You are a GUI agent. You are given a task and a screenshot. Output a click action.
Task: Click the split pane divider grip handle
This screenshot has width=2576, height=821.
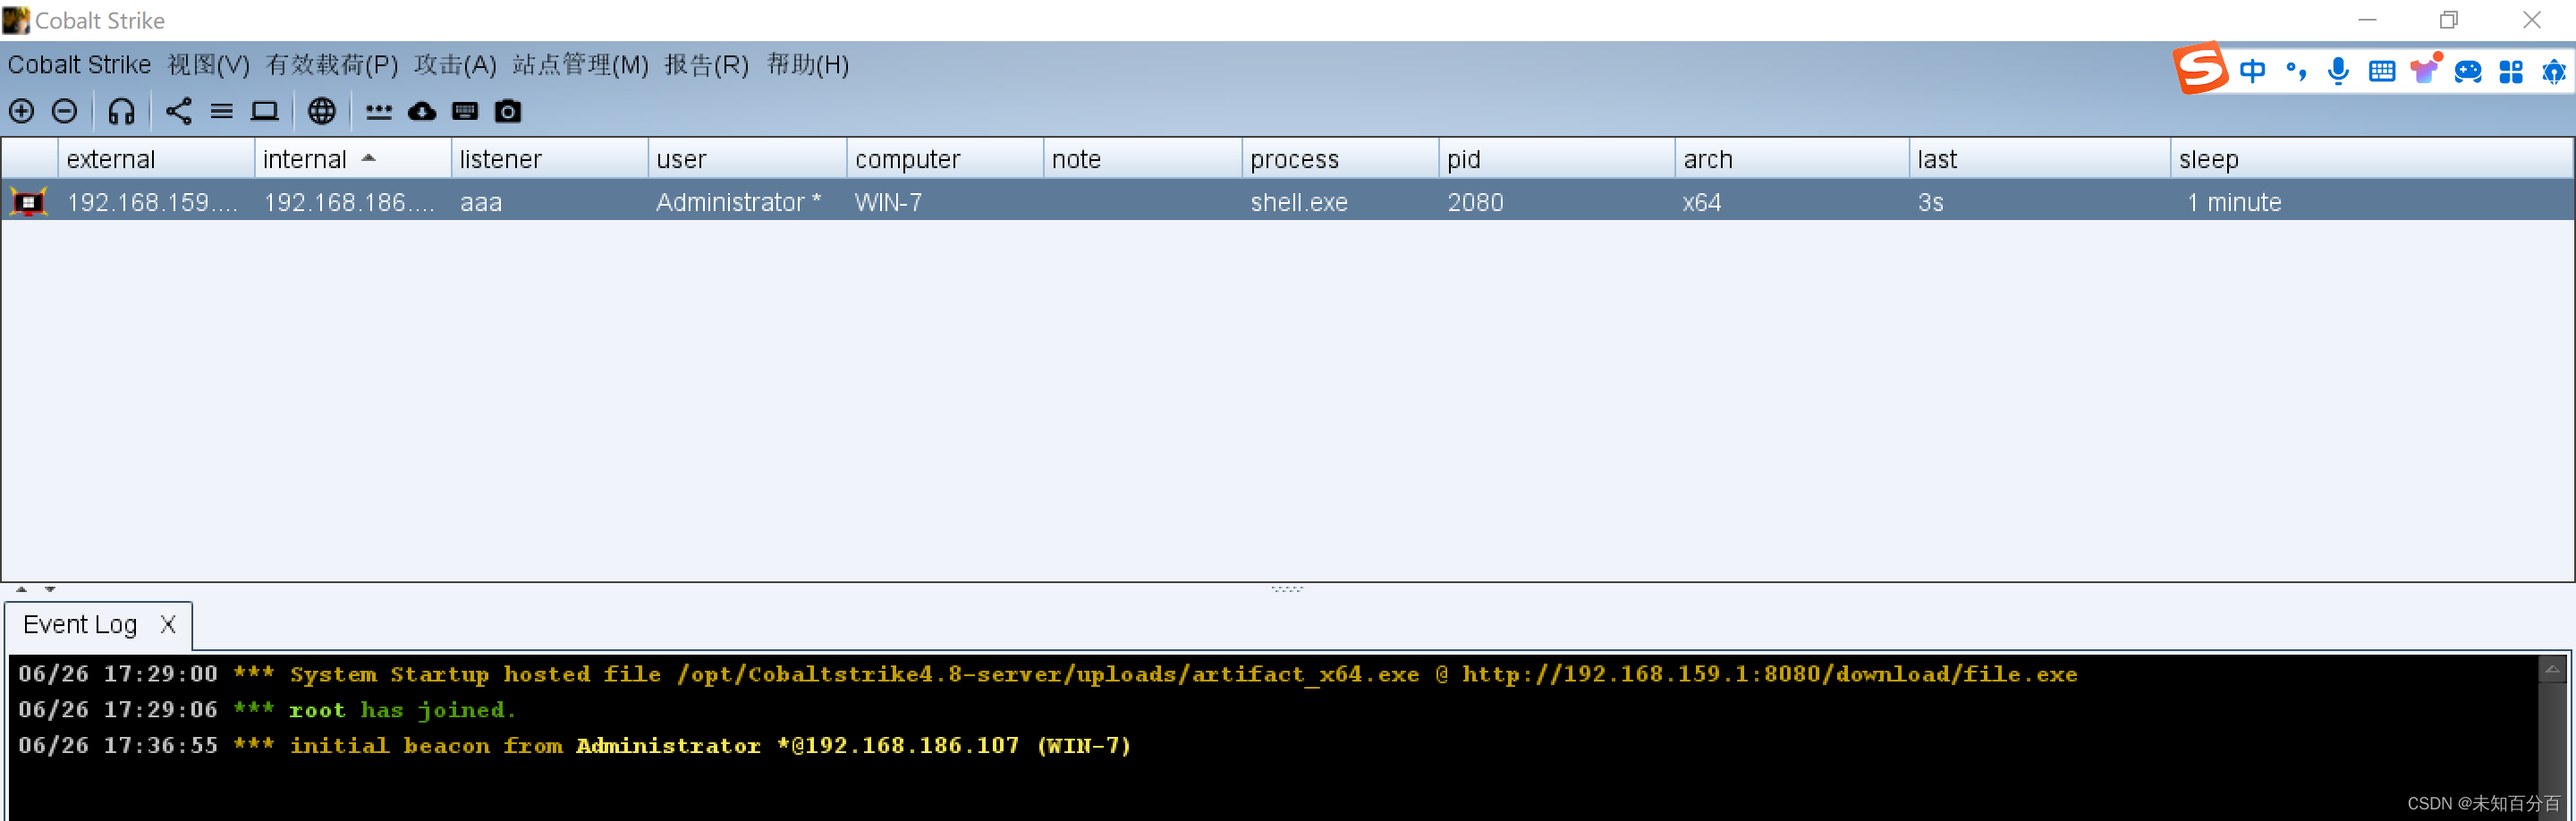point(1287,589)
